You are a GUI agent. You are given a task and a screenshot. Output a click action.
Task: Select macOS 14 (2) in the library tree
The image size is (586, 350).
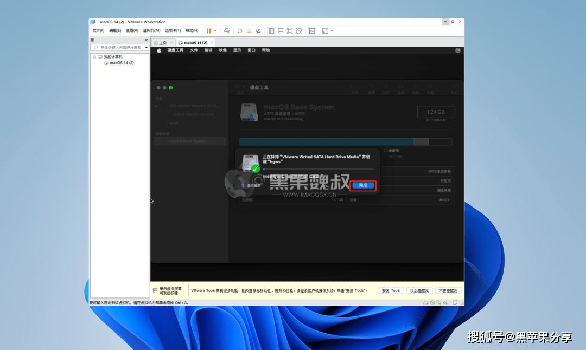tap(122, 63)
